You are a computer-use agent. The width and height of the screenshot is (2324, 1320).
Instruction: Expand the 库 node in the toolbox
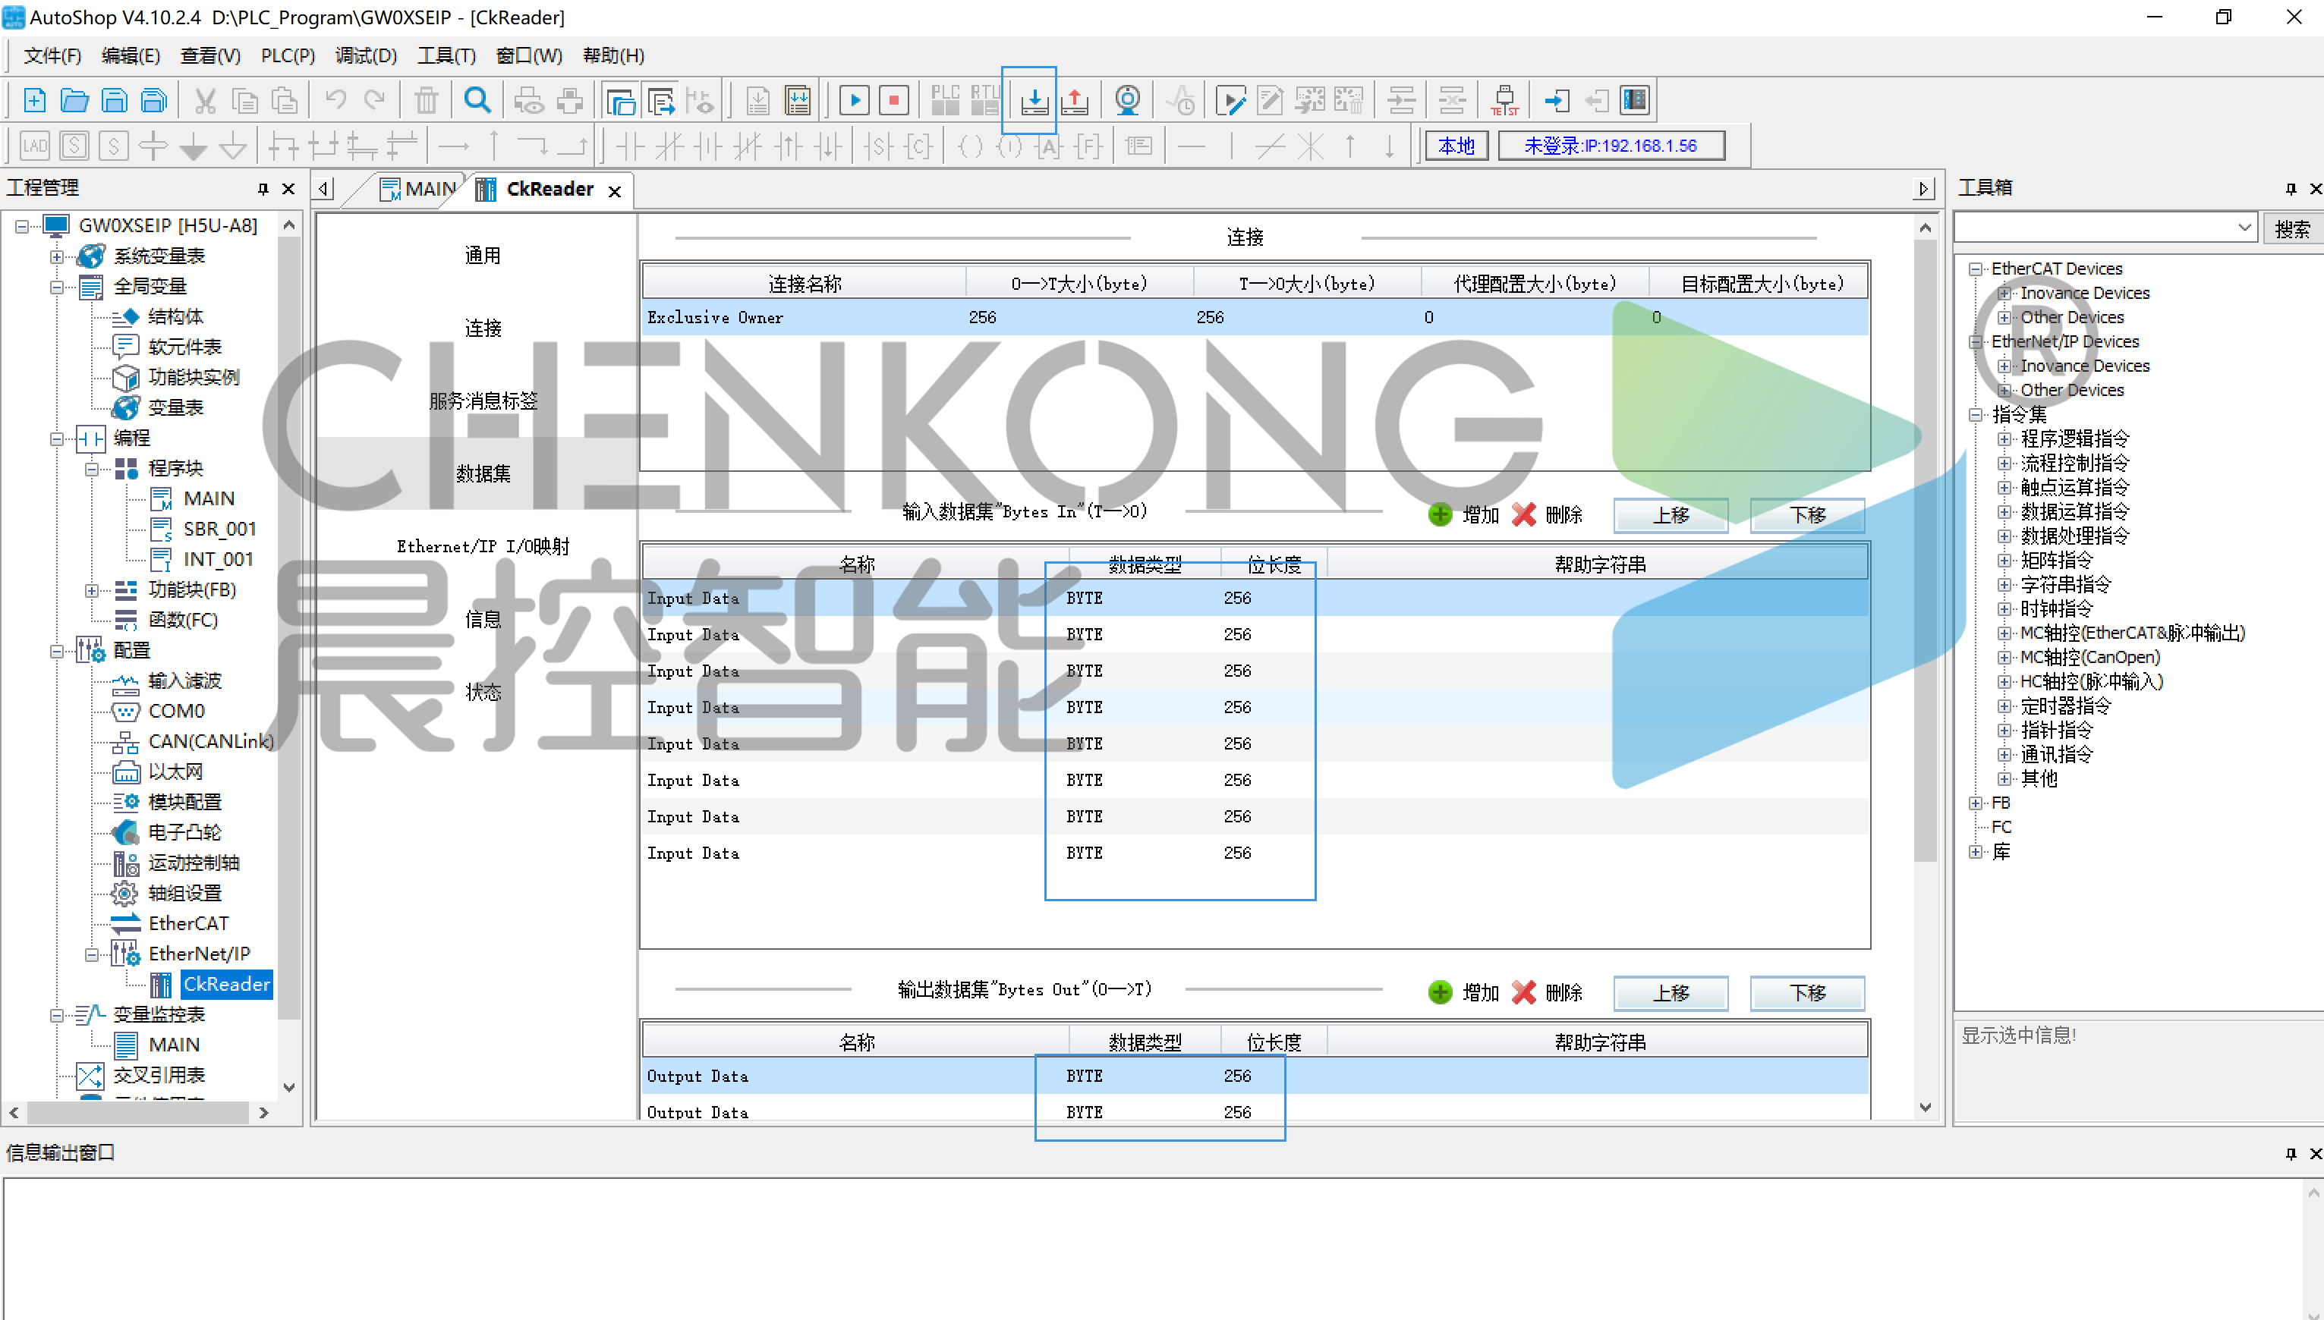click(1976, 852)
